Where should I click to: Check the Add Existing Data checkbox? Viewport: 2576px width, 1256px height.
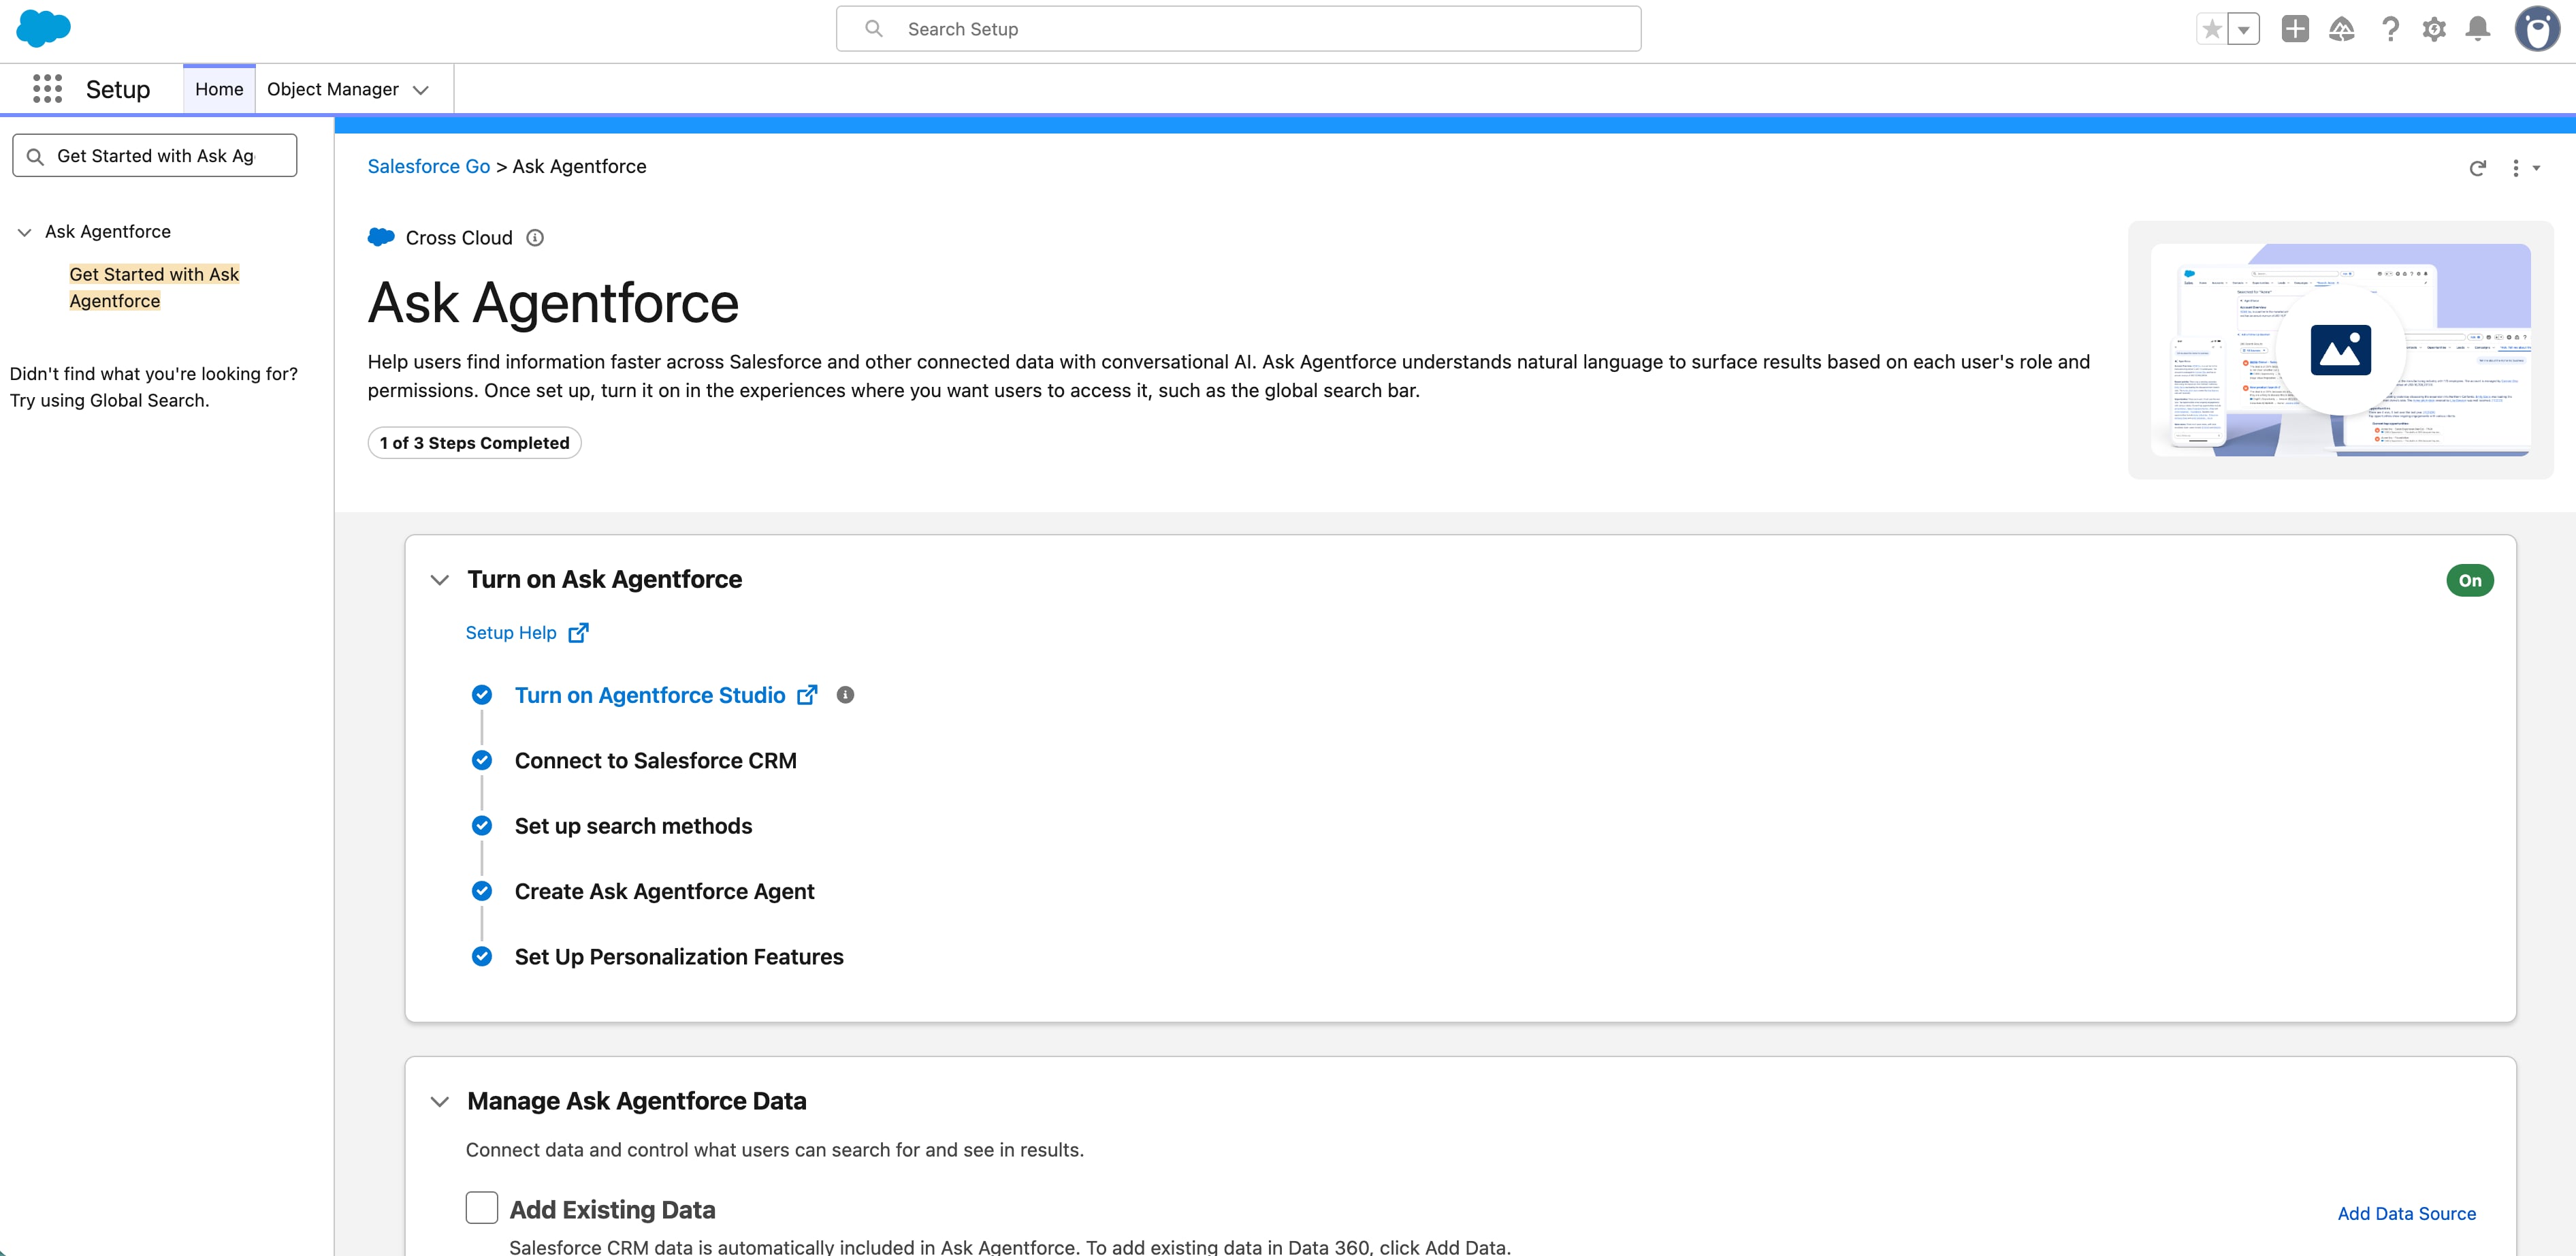[x=482, y=1208]
